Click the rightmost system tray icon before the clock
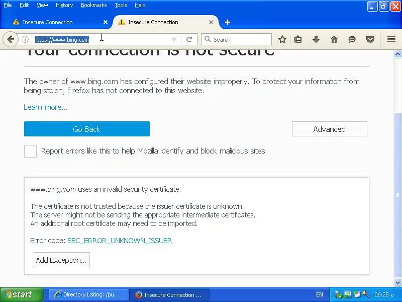 (x=366, y=294)
